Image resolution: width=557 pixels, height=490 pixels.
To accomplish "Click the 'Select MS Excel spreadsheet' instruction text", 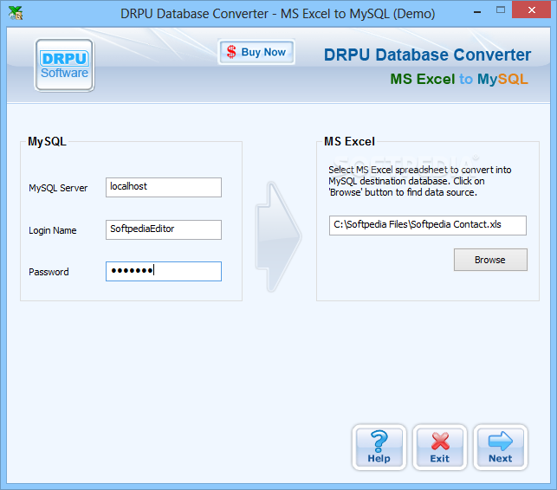I will [419, 181].
